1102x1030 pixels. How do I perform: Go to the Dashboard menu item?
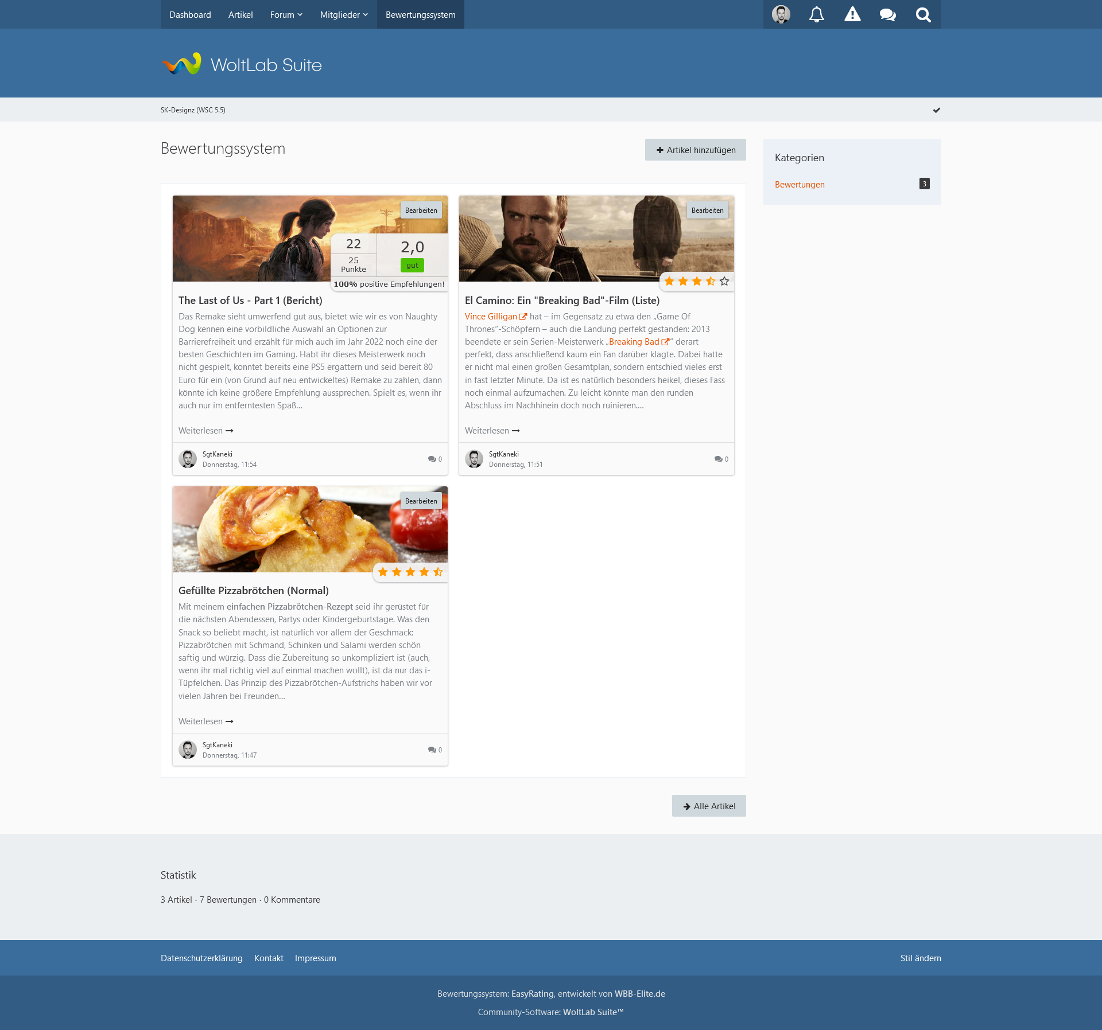pyautogui.click(x=190, y=14)
